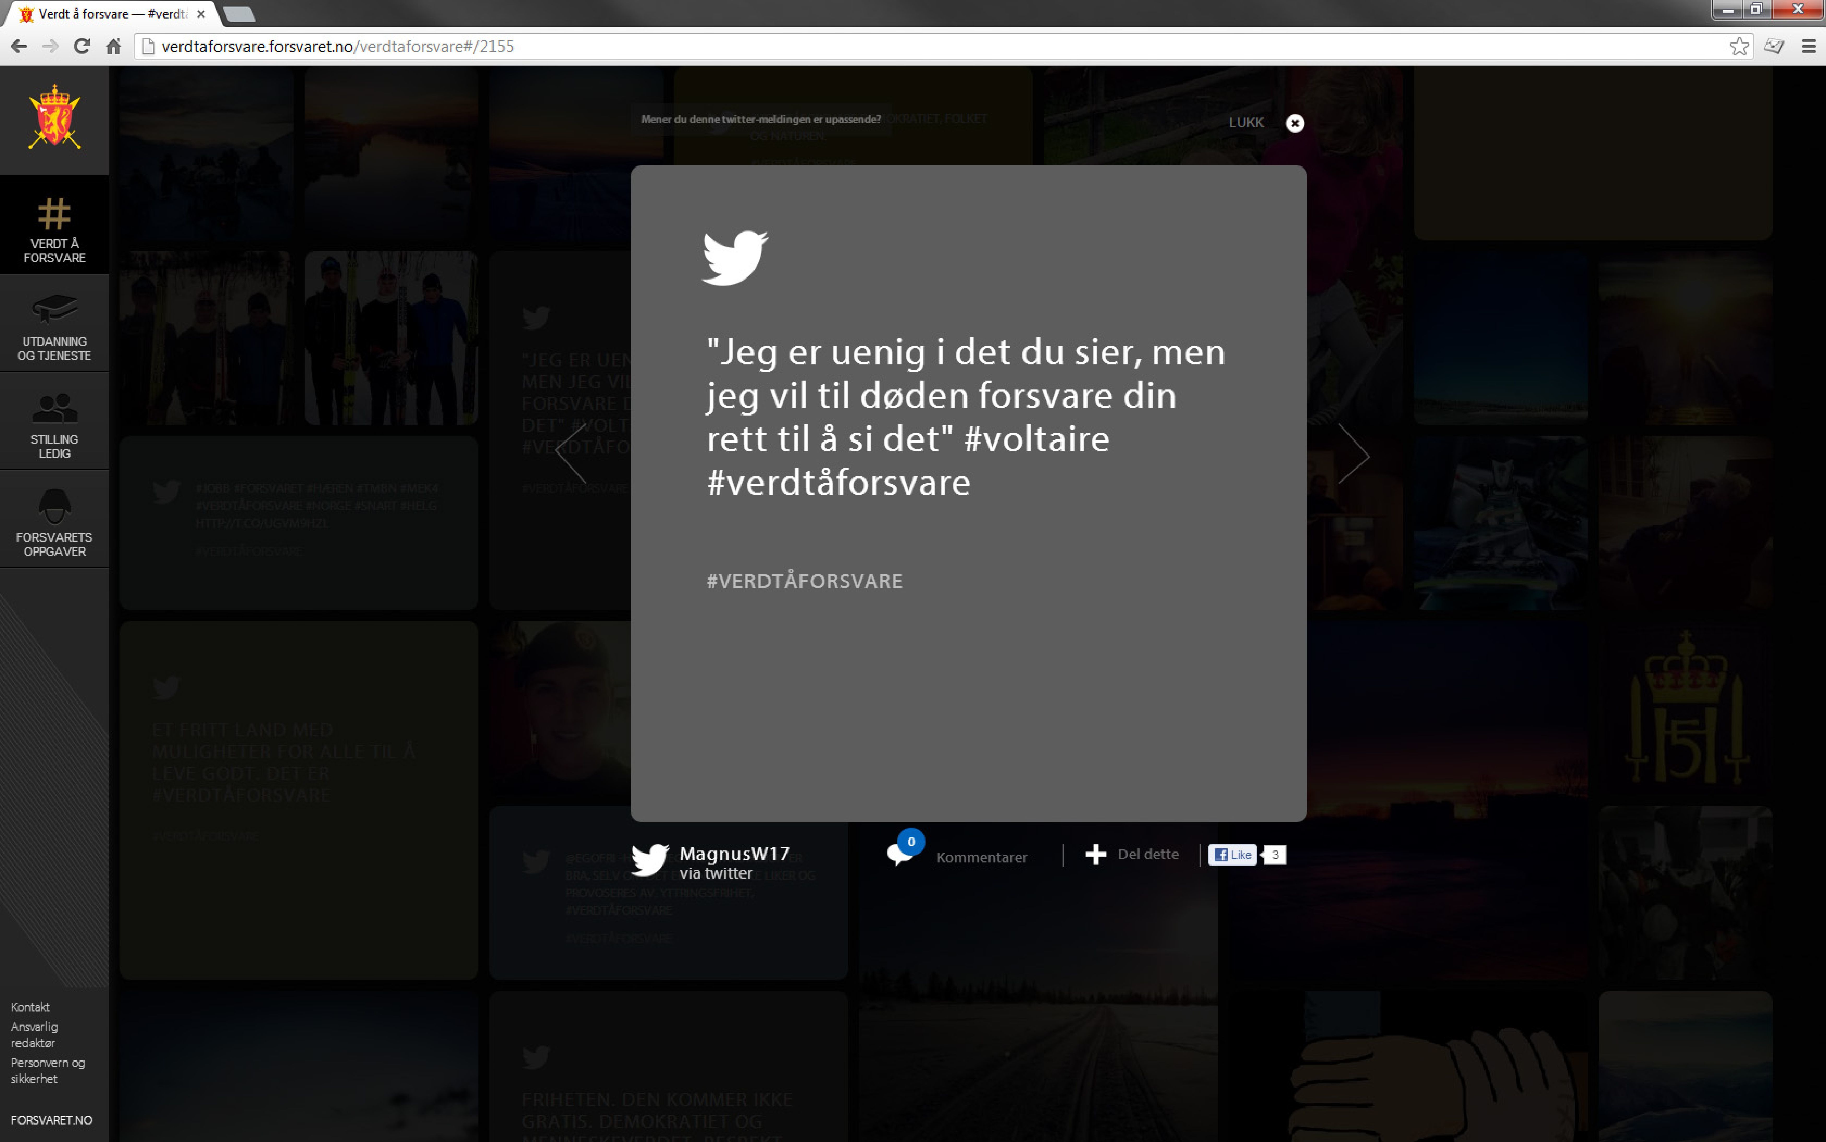Close the tweet popup with the X icon
Viewport: 1826px width, 1142px height.
point(1294,123)
